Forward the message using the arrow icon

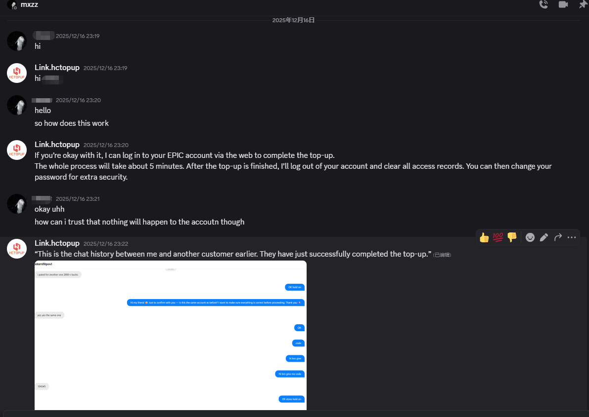pos(558,237)
